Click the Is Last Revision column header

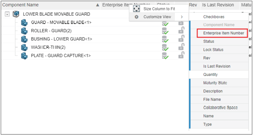tap(218, 5)
